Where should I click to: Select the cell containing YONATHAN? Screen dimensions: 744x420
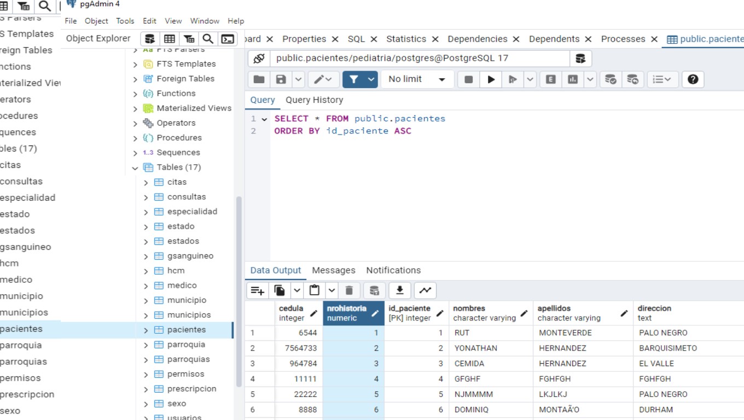491,348
